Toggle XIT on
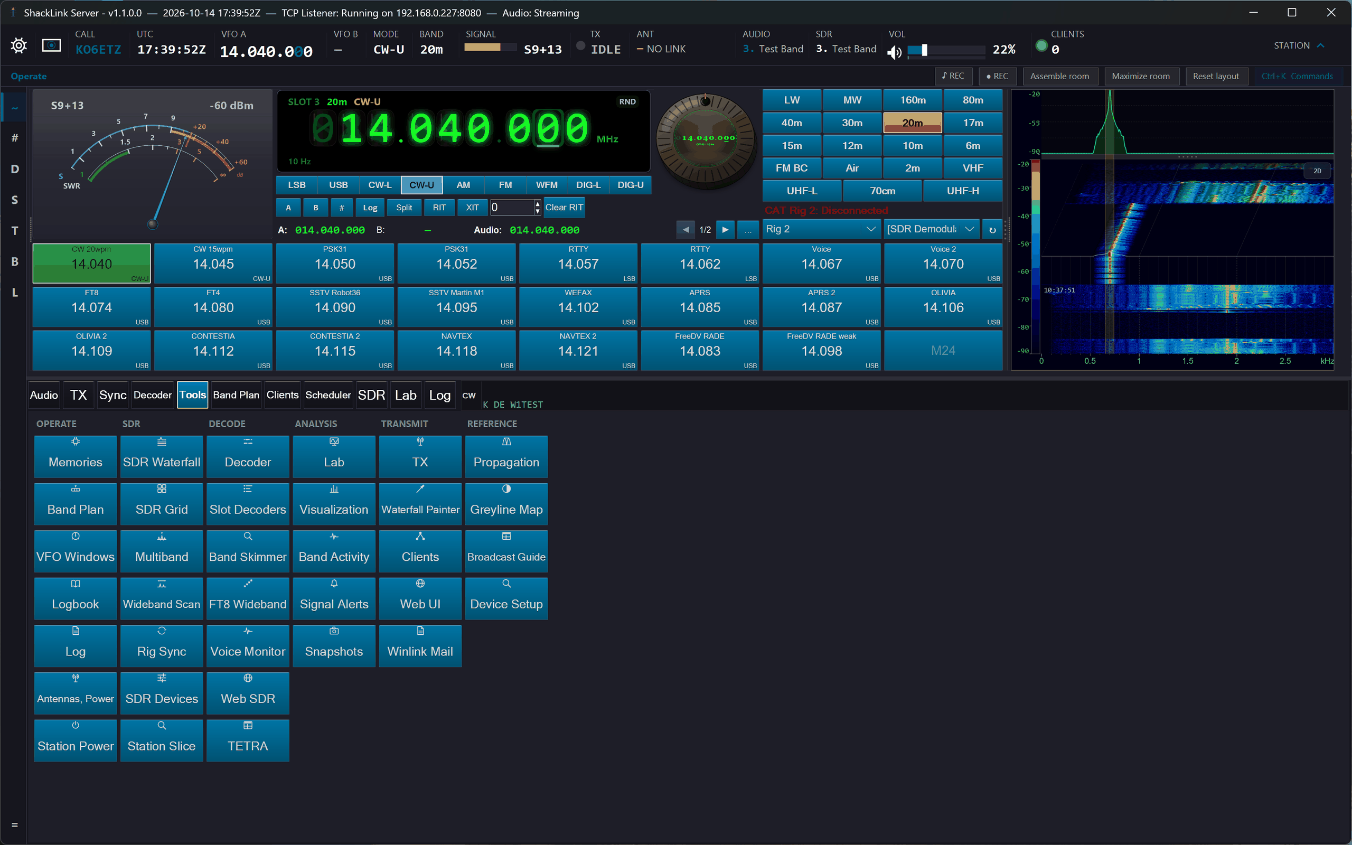Viewport: 1352px width, 845px height. (472, 208)
